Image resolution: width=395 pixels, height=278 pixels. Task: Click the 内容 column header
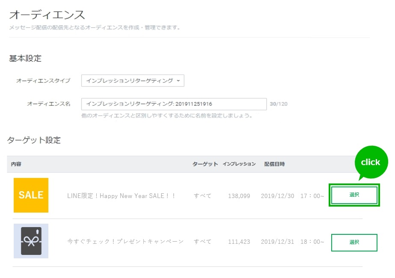click(x=16, y=164)
